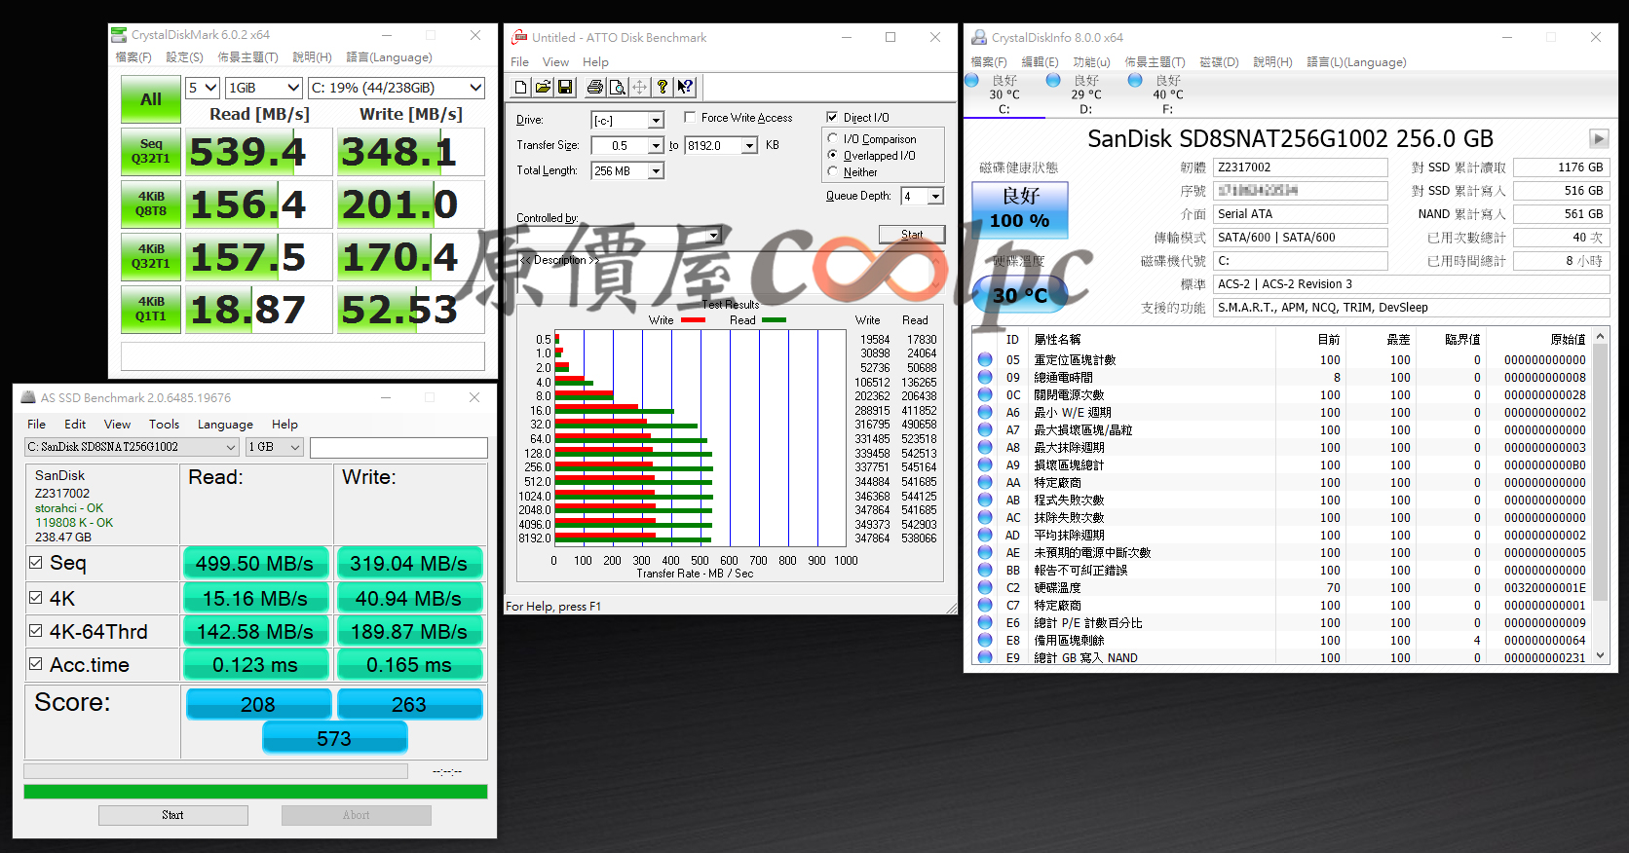This screenshot has width=1629, height=853.
Task: Open 設定(S) menu in CrystalDiskMark
Action: pyautogui.click(x=184, y=57)
